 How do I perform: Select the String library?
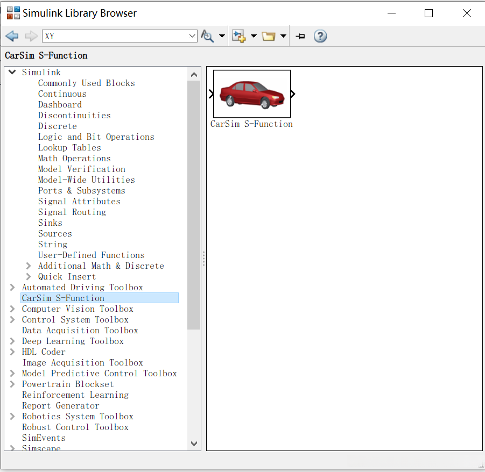pos(53,245)
